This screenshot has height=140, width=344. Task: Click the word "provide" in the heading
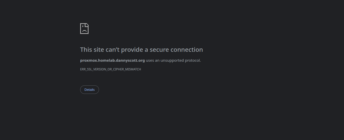(132, 50)
